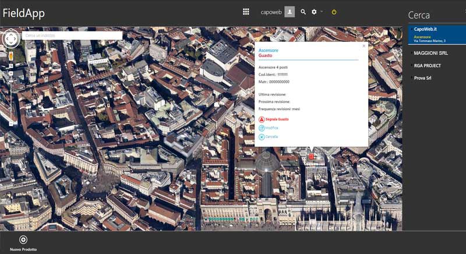Click the address search field on map
The height and width of the screenshot is (254, 466).
72,36
